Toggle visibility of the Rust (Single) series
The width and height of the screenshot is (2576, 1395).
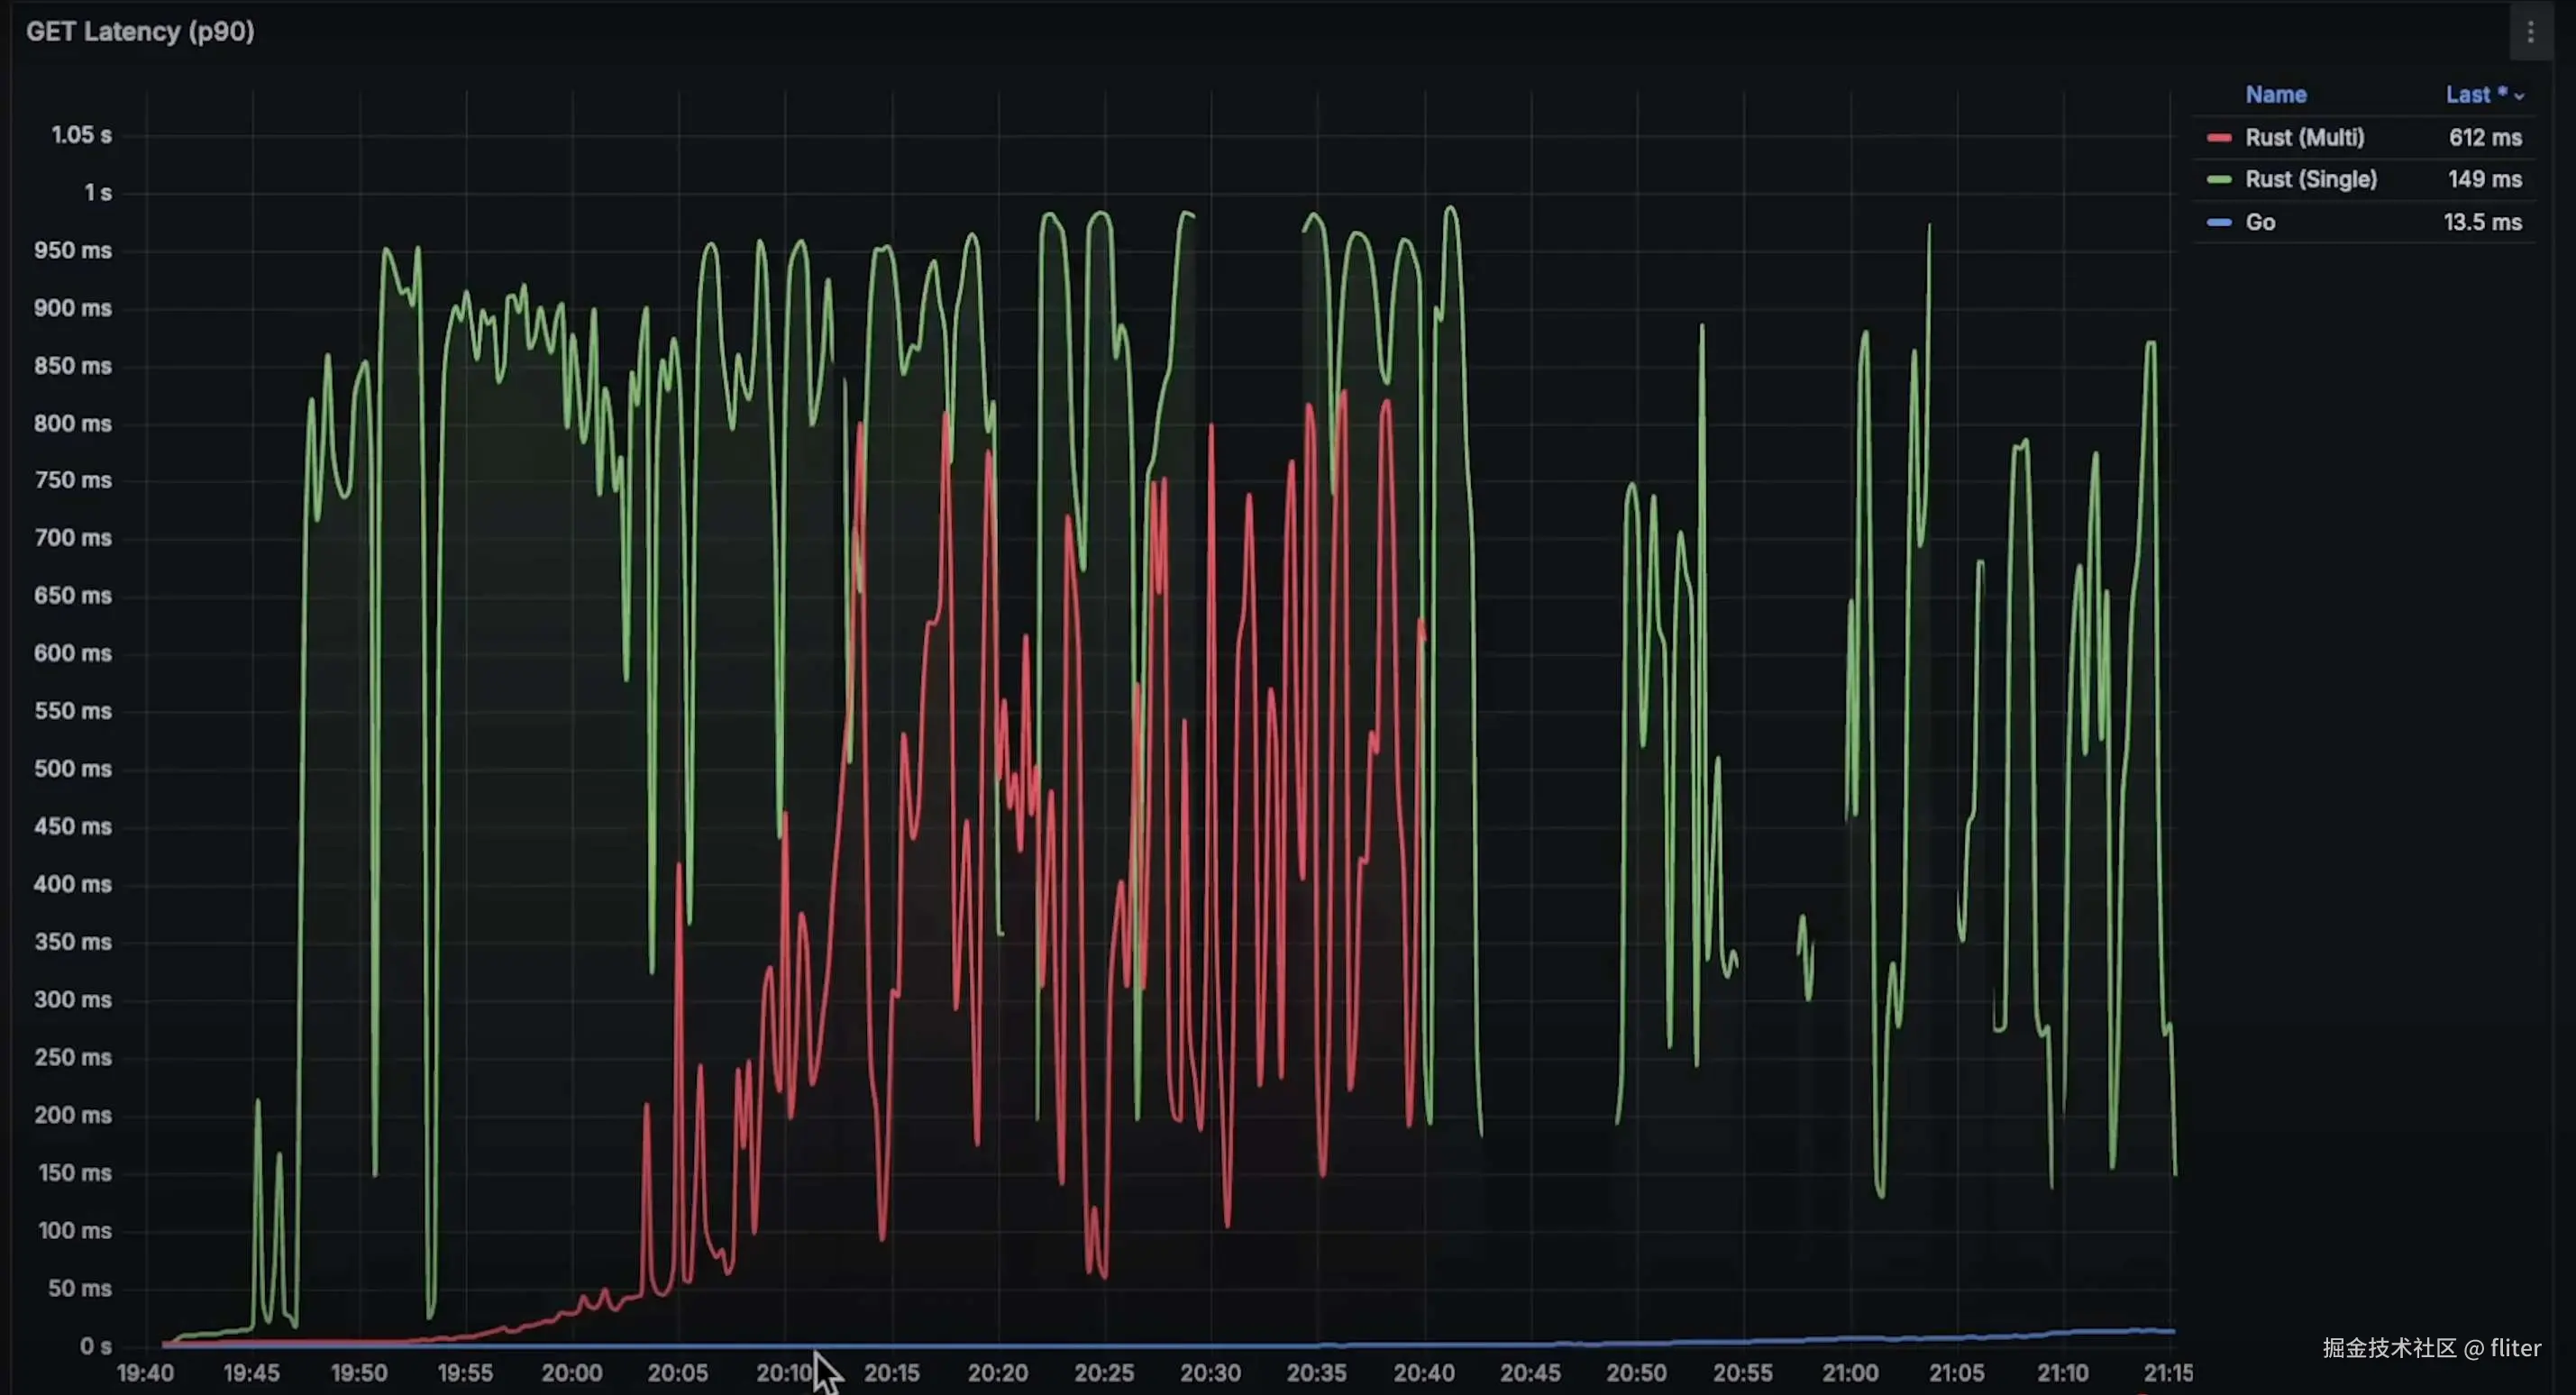click(x=2310, y=180)
